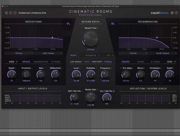Toggle the Master Gain lock
Screen dimensions: 180x136
98,90
